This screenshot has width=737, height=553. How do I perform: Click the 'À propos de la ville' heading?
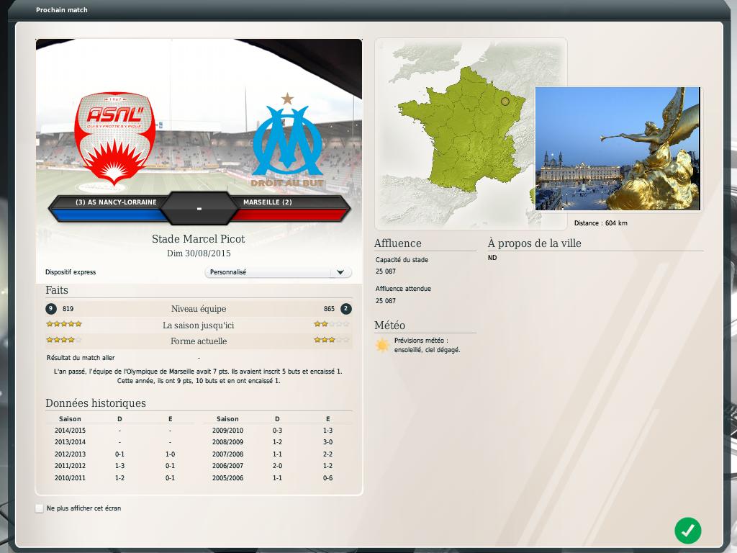(535, 243)
